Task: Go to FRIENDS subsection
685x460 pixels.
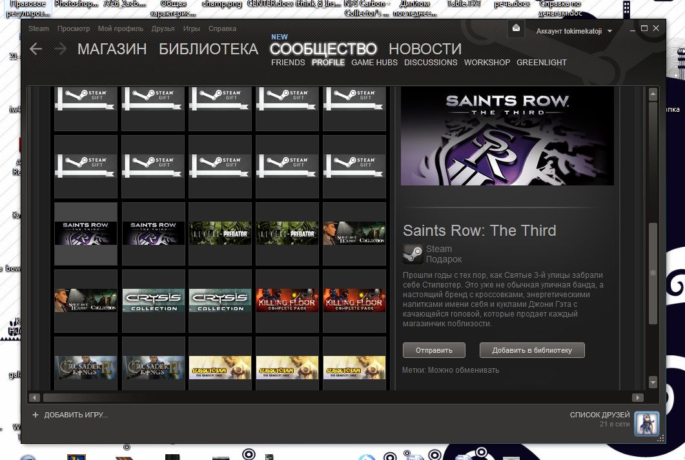Action: (x=288, y=63)
